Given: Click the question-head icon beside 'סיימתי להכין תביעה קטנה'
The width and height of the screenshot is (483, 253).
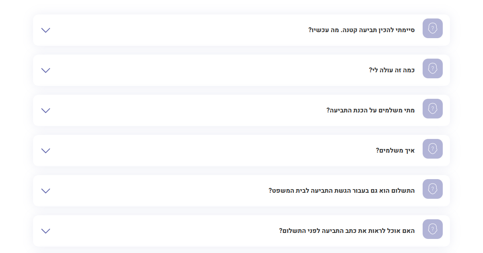Looking at the screenshot, I should coord(433,28).
